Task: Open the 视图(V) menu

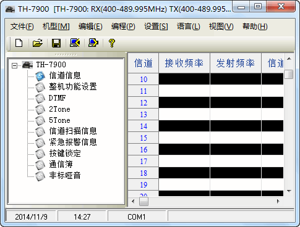Action: 221,27
